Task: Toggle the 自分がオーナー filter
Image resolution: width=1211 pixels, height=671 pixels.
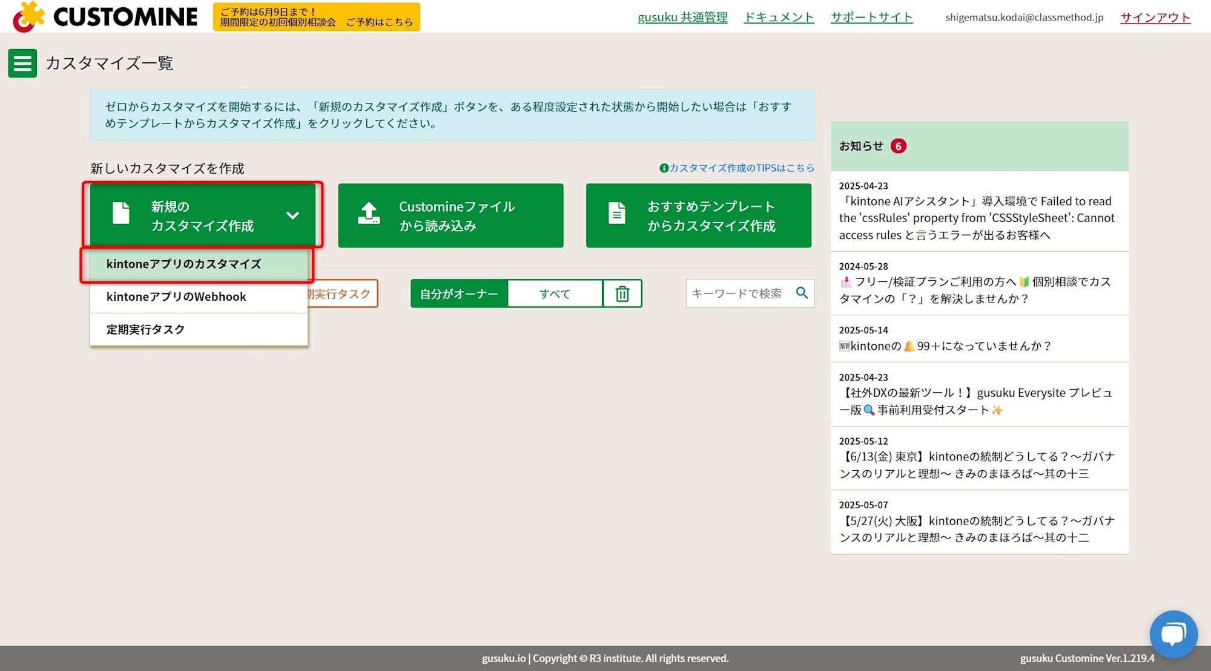Action: 459,293
